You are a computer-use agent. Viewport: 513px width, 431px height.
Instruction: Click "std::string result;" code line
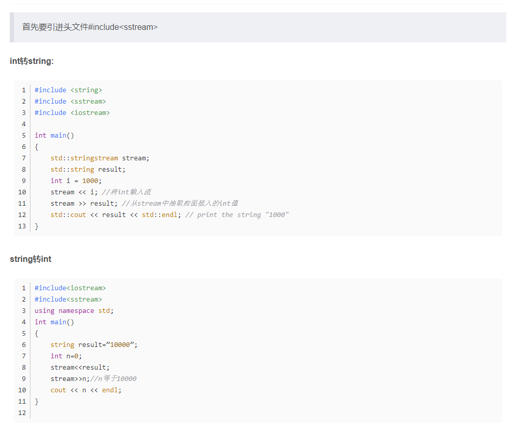point(88,170)
